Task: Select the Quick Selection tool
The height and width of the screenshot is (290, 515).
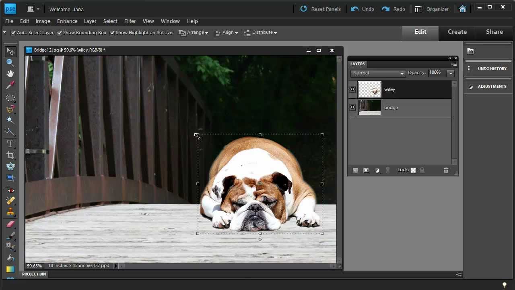Action: tap(10, 131)
